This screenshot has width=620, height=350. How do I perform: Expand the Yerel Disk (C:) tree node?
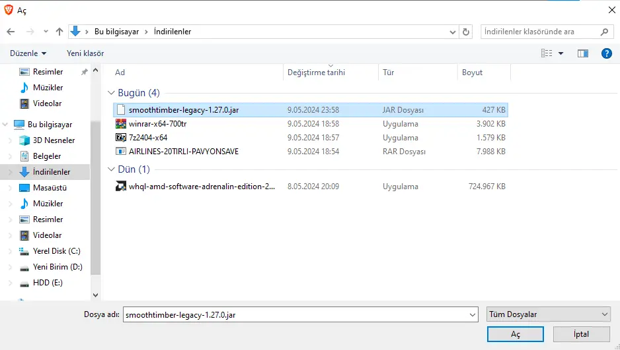(11, 251)
